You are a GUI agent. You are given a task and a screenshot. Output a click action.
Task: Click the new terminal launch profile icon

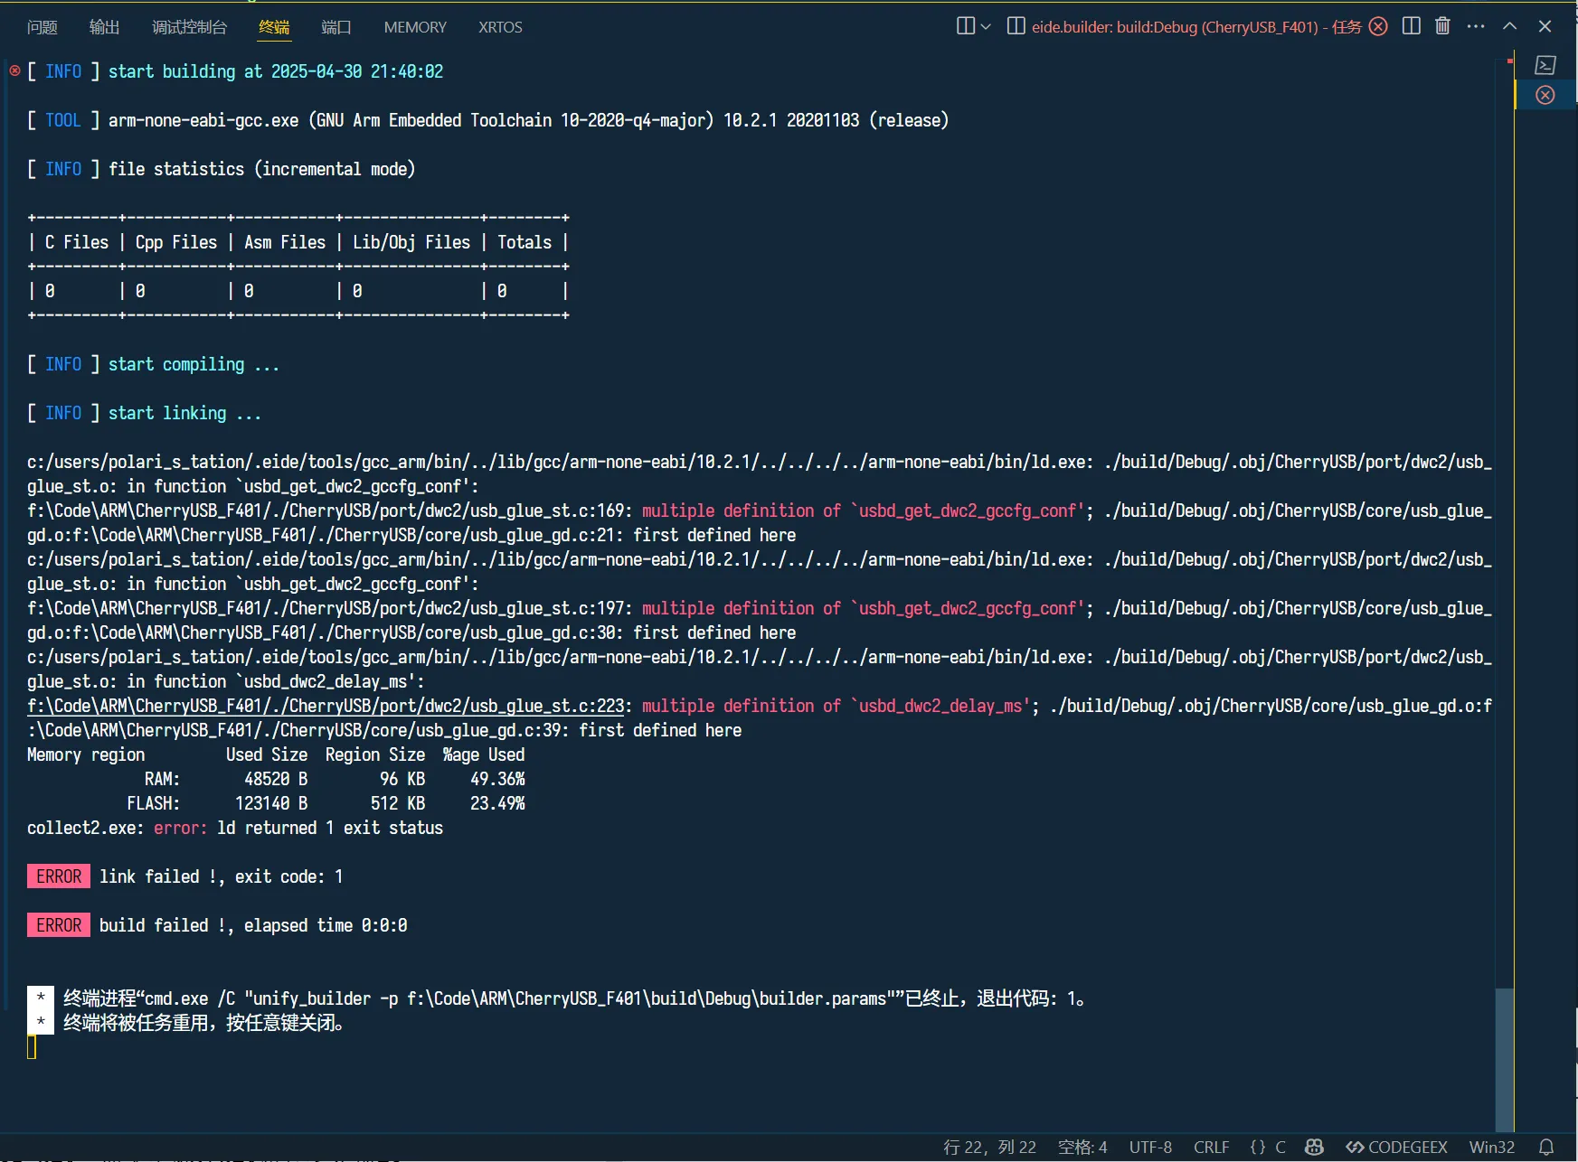965,26
